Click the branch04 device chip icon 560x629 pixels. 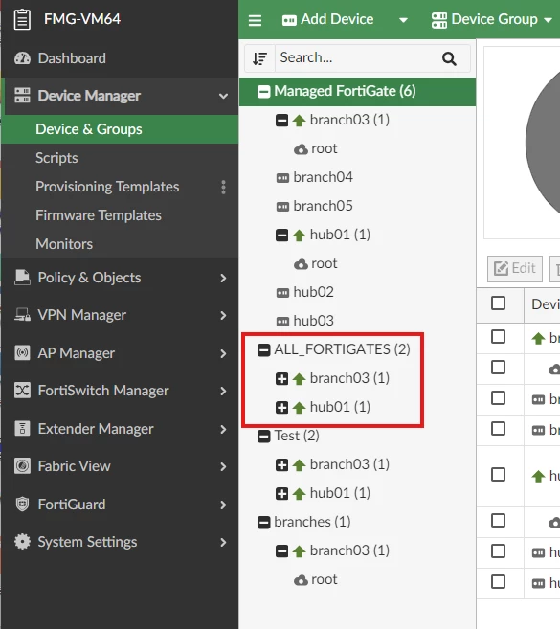(x=282, y=178)
